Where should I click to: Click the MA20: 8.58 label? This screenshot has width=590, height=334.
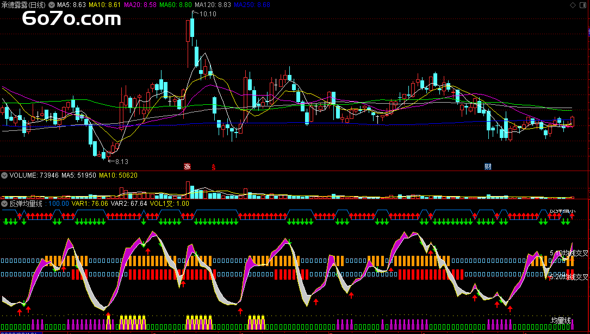point(140,5)
